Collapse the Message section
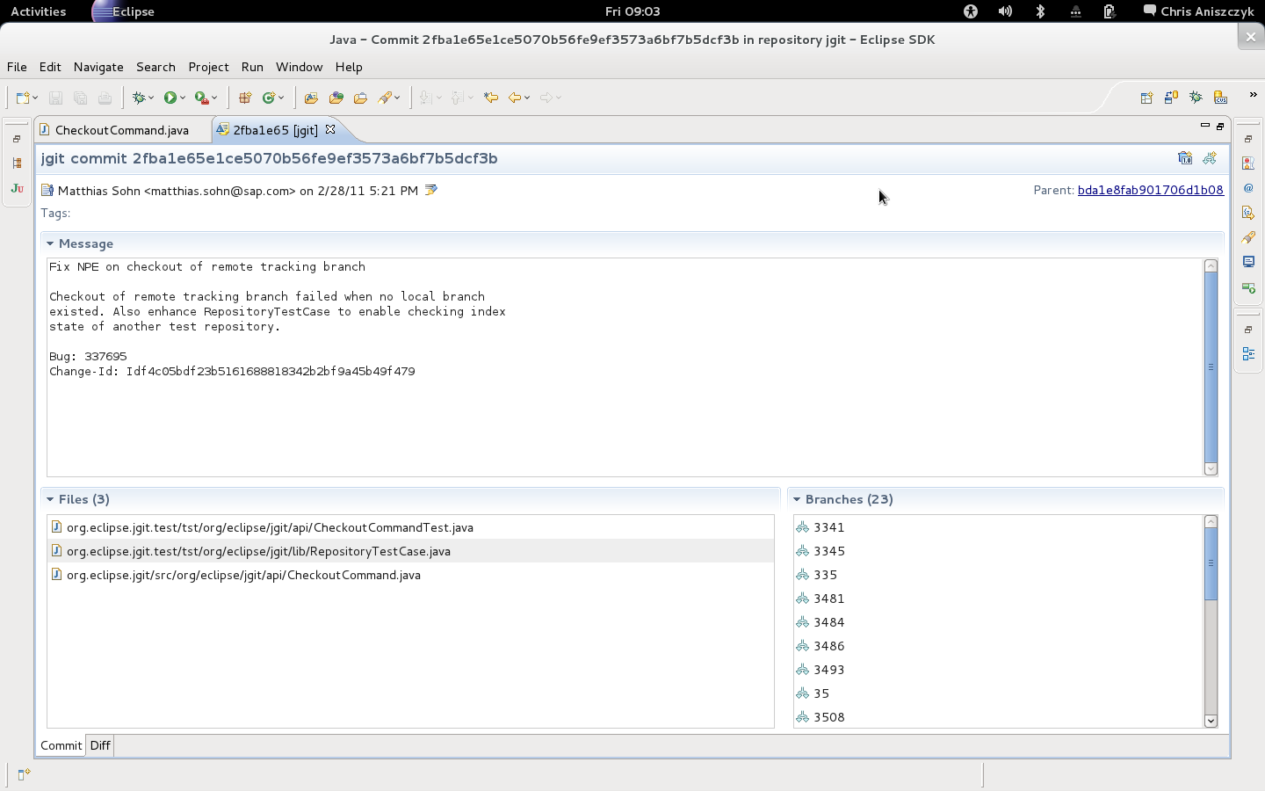This screenshot has height=791, width=1265. pos(50,243)
